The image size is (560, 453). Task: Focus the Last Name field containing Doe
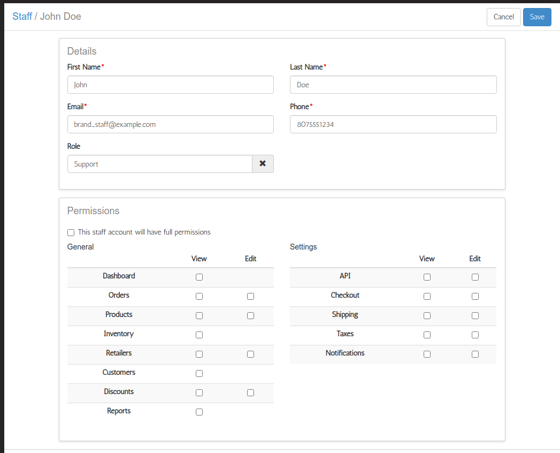(x=393, y=85)
